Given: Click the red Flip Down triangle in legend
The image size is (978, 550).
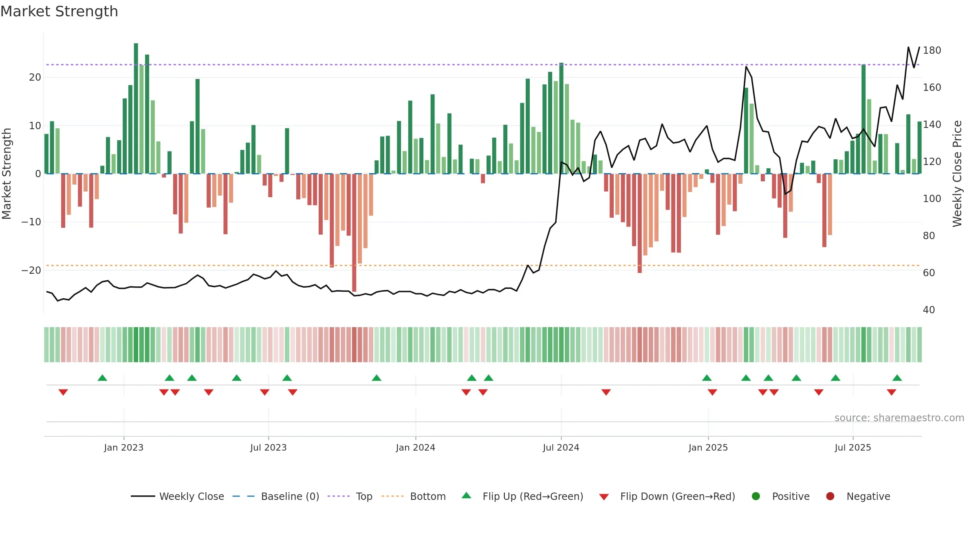Looking at the screenshot, I should pos(604,497).
